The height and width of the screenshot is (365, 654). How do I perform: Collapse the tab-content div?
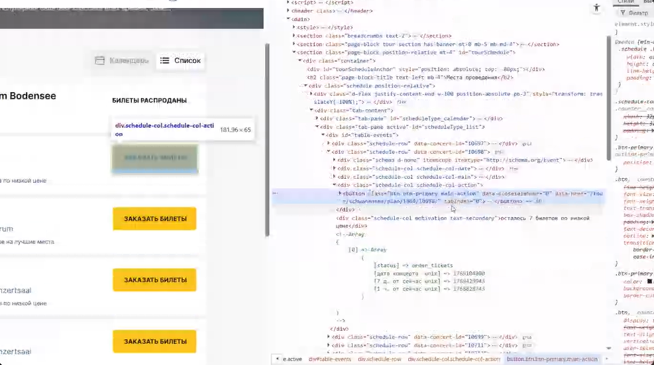(x=311, y=111)
